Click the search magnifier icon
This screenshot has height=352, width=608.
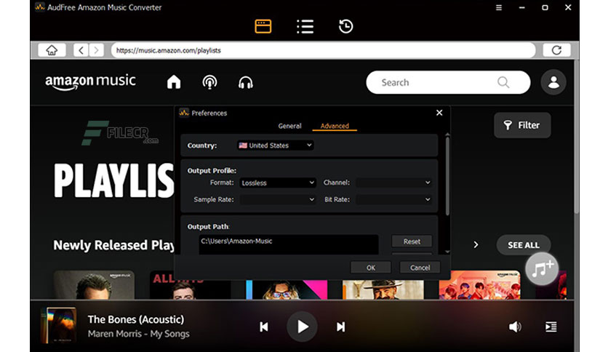503,82
